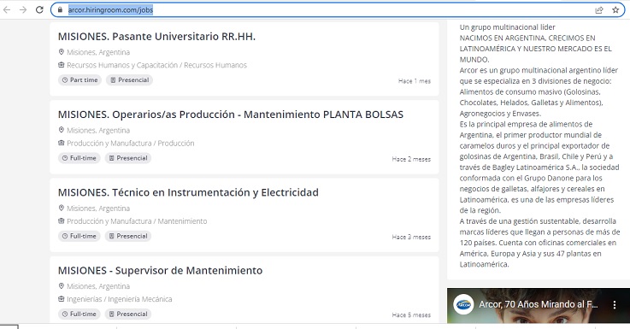Click the padlock icon in the address bar
This screenshot has width=630, height=329.
tap(61, 10)
